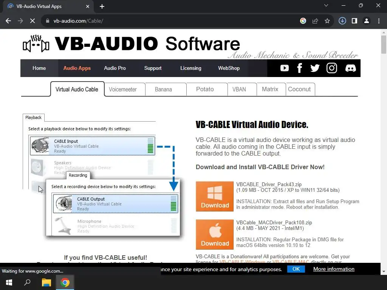Open the Twitter social icon
Image resolution: width=387 pixels, height=290 pixels.
coord(315,68)
